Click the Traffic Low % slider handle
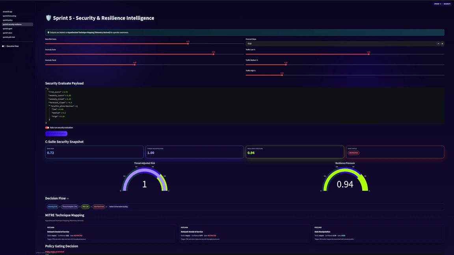Viewport: 454px width, 255px height. coord(369,54)
